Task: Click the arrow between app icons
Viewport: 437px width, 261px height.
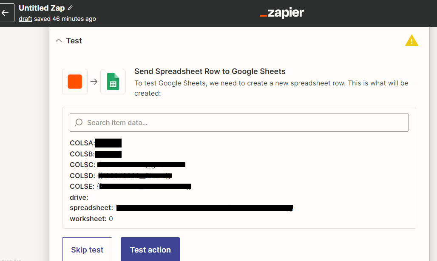Action: tap(94, 82)
